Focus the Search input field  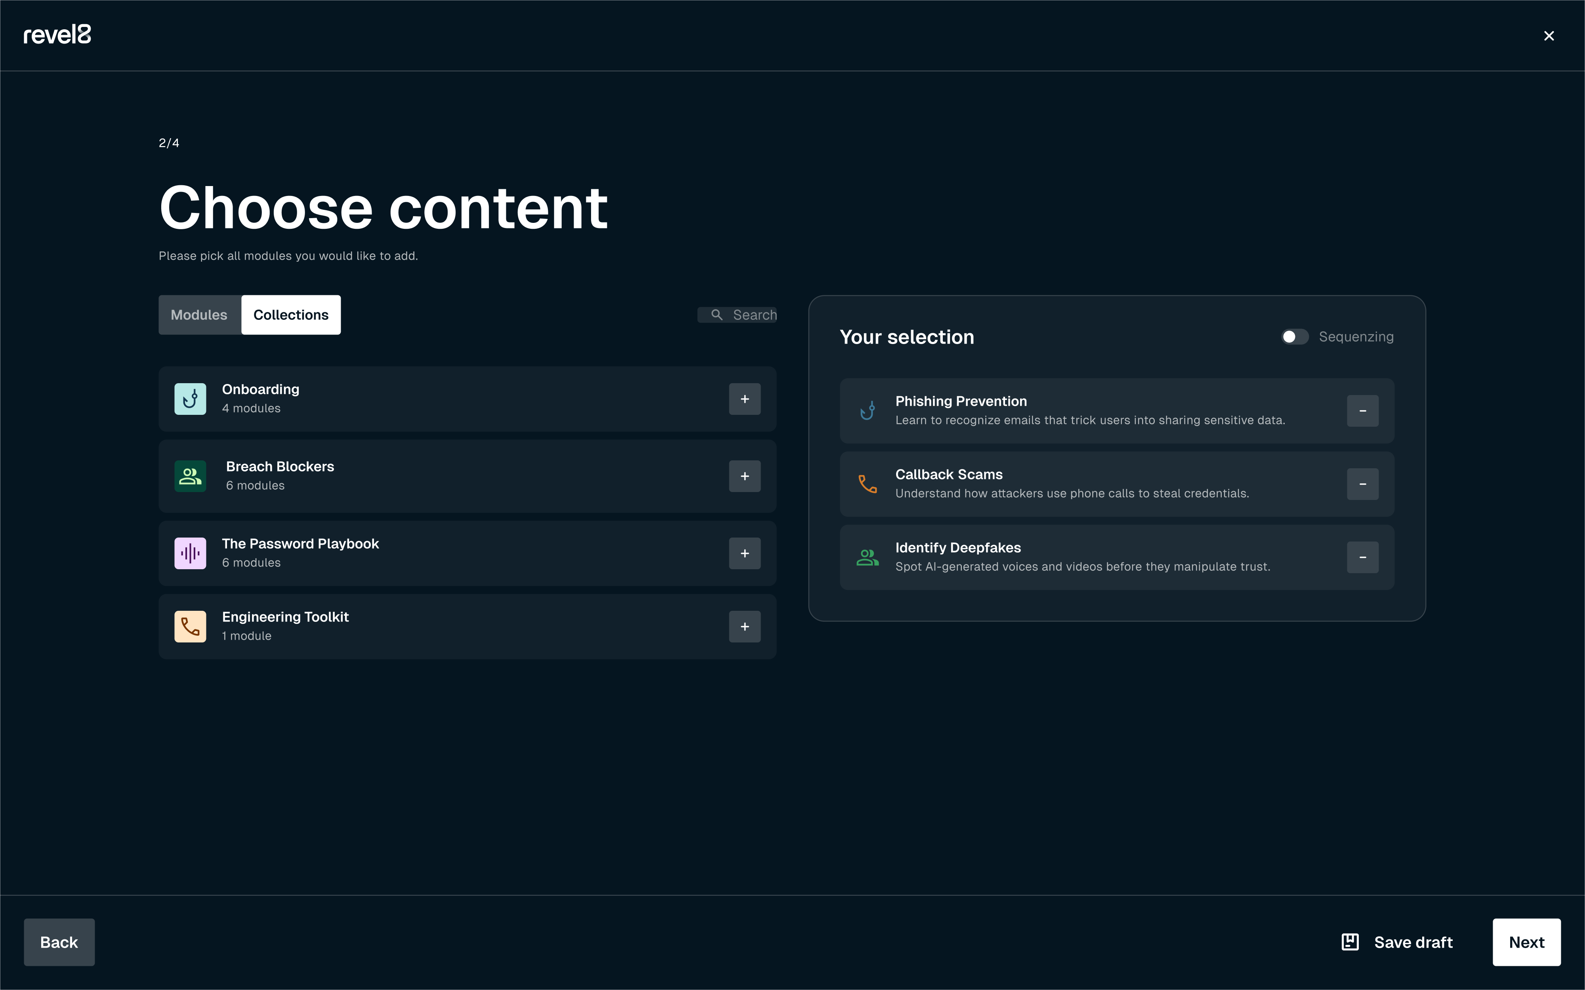(747, 315)
